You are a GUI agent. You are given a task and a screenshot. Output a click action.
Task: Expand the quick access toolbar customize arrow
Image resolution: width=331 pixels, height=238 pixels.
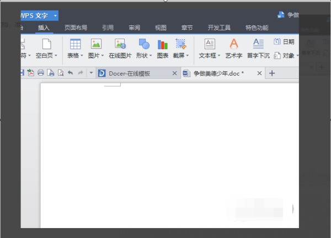pos(91,73)
